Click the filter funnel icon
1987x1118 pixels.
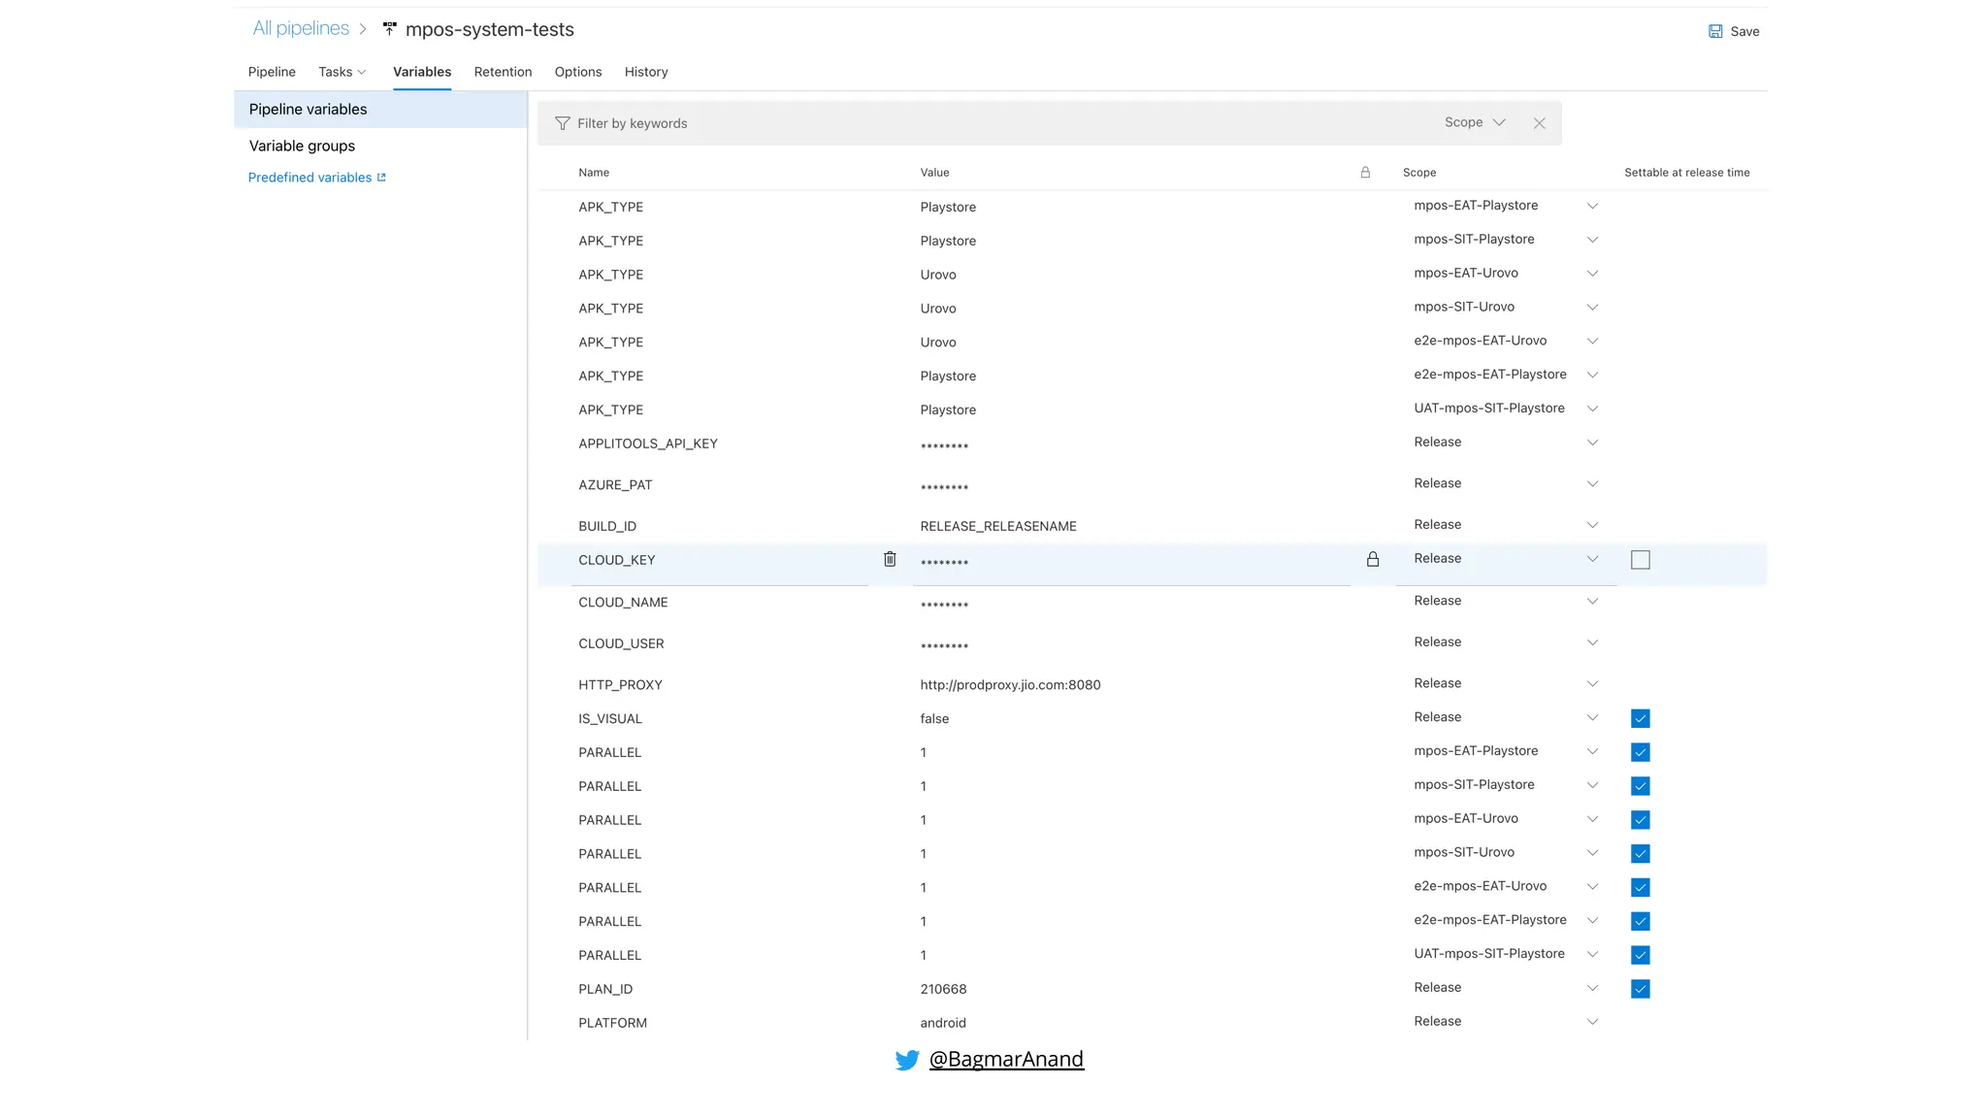pos(562,123)
